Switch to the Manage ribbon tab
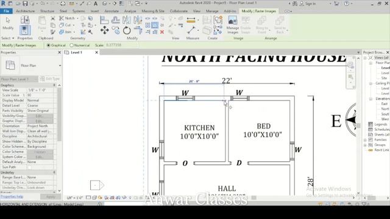The width and height of the screenshot is (390, 219). click(x=212, y=11)
